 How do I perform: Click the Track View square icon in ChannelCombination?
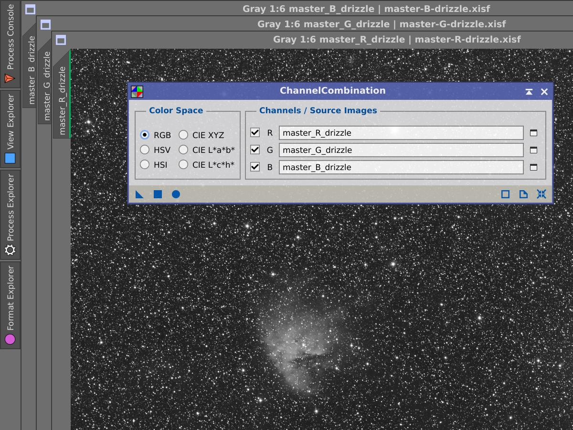pos(505,194)
